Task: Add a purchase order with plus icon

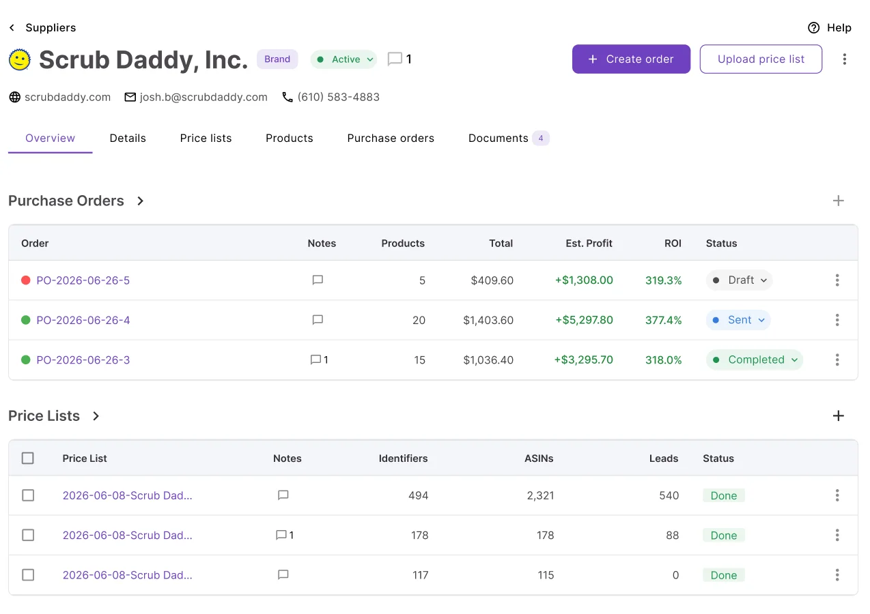Action: tap(839, 201)
